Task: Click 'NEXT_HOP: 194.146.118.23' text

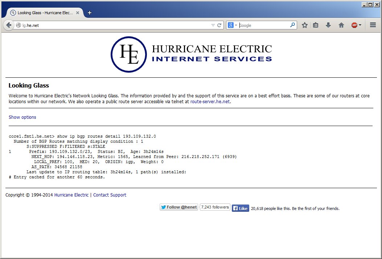Action: [x=64, y=157]
